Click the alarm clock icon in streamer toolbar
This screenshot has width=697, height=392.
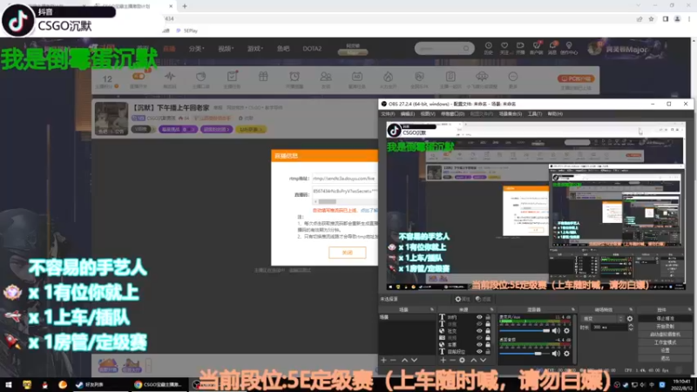click(294, 77)
